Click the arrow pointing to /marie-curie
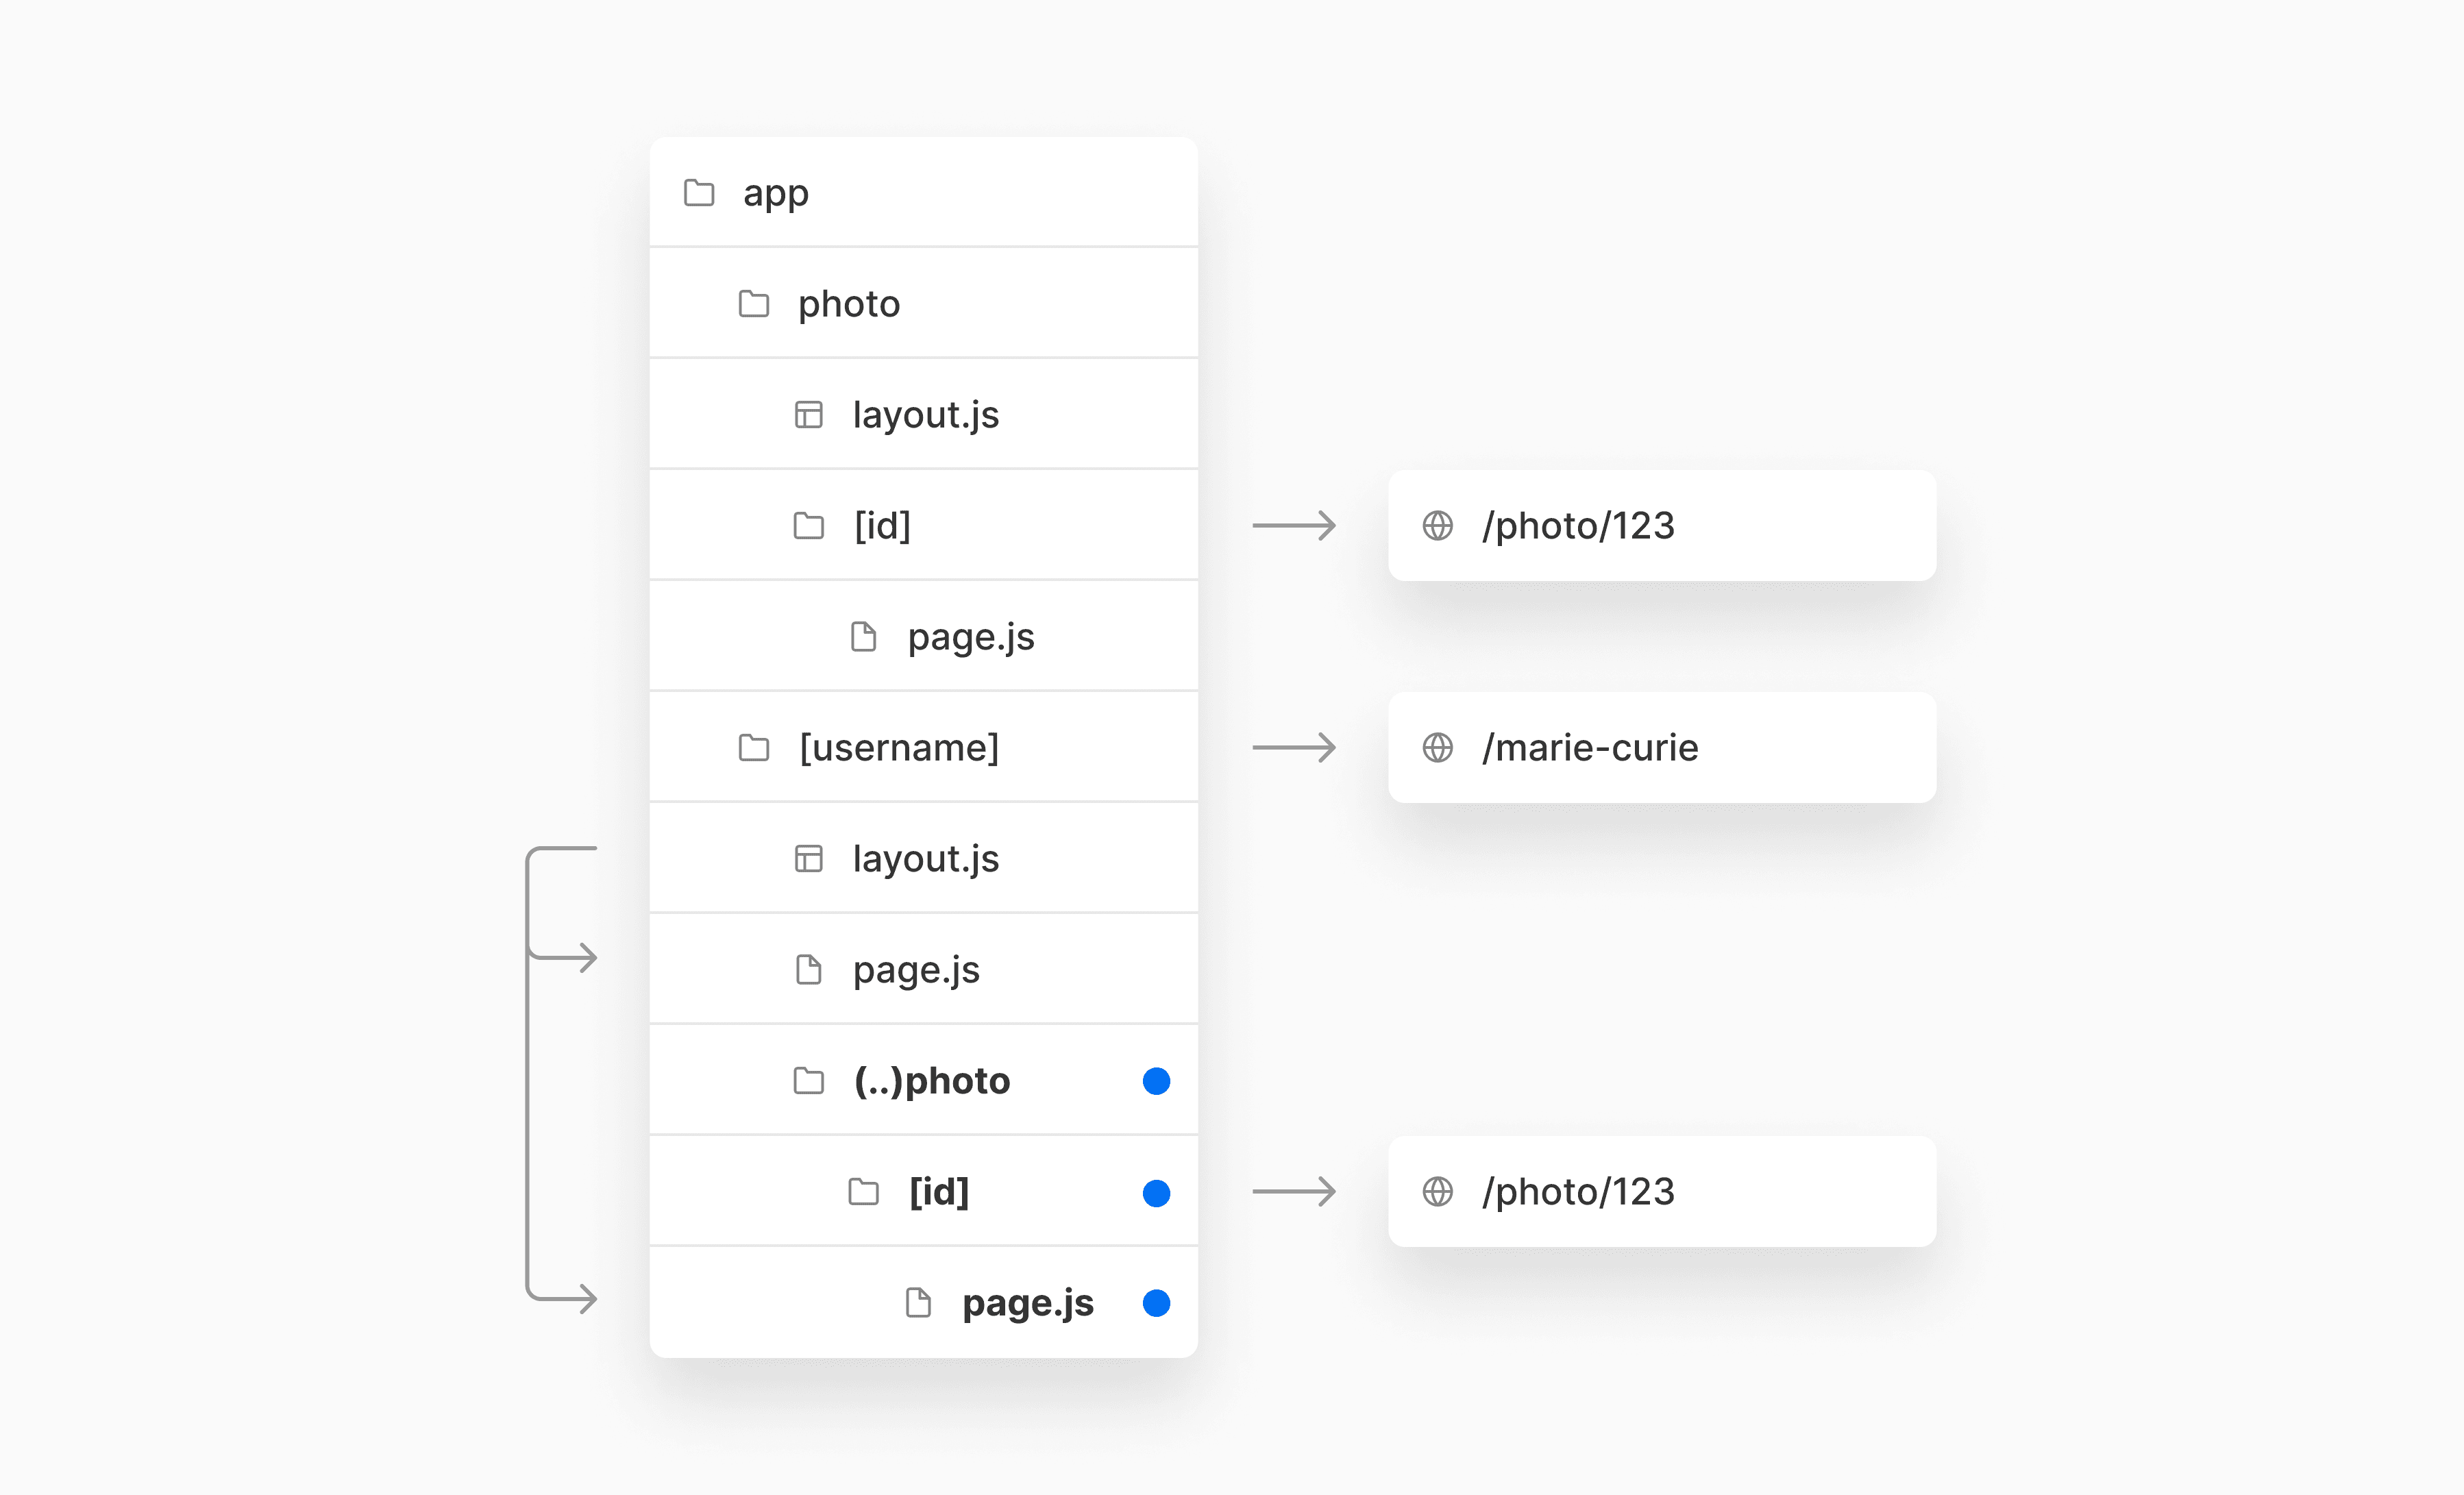The image size is (2464, 1495). (x=1293, y=747)
